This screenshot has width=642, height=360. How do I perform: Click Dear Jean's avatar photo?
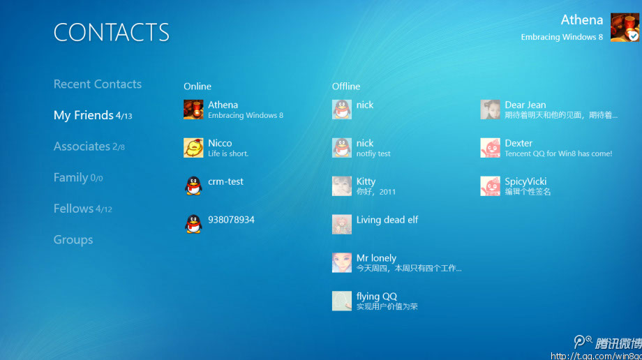pyautogui.click(x=490, y=110)
